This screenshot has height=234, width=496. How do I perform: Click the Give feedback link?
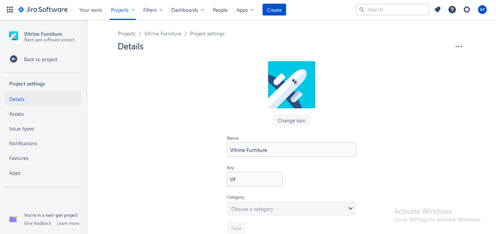38,223
